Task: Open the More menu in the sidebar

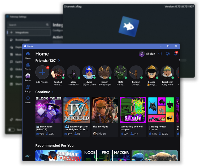Action: [x=28, y=100]
